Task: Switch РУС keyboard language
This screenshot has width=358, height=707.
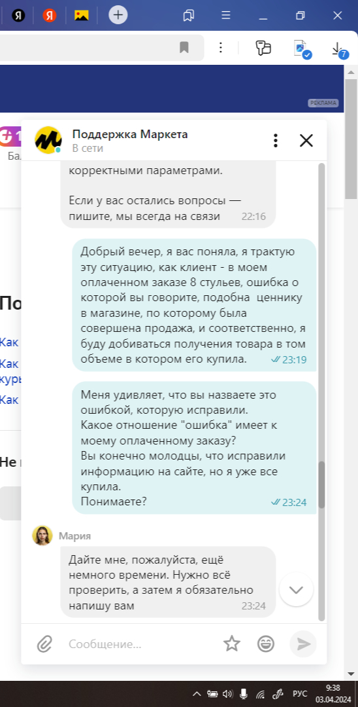Action: 300,693
